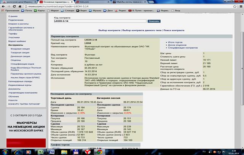Open the Диск bookmark
Viewport: 244px width, 155px height.
[108, 11]
